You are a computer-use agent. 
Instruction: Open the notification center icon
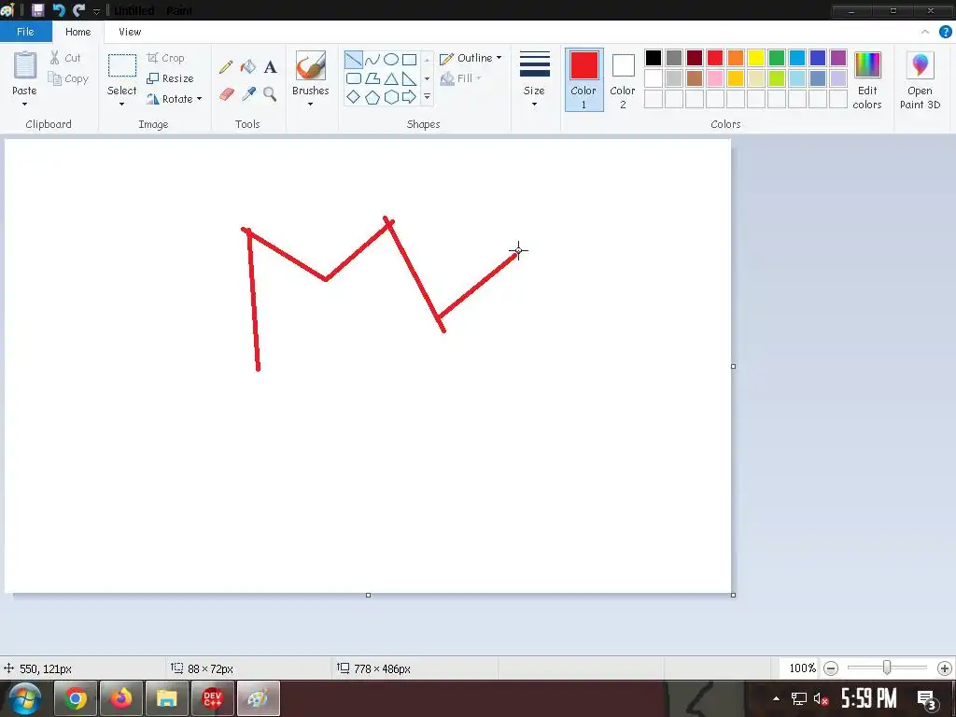927,699
